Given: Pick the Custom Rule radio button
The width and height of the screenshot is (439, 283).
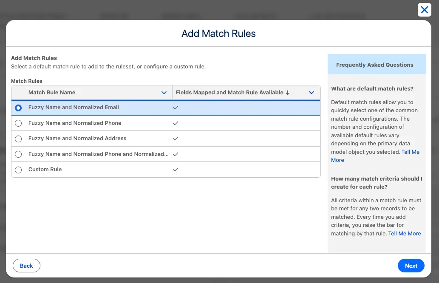Looking at the screenshot, I should pos(18,170).
